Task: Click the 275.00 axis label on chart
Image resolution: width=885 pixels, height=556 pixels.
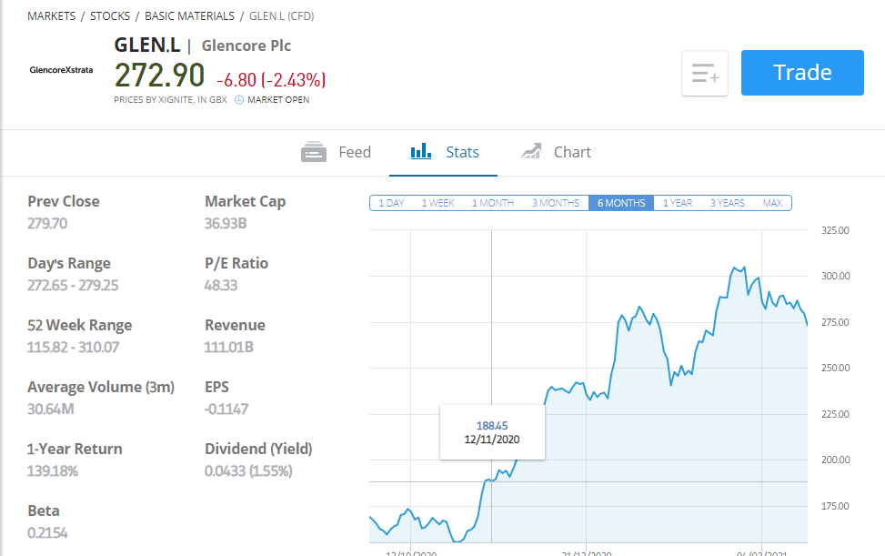Action: coord(835,322)
